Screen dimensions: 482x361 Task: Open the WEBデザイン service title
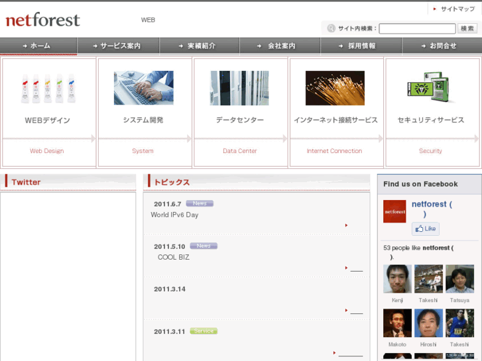(47, 120)
